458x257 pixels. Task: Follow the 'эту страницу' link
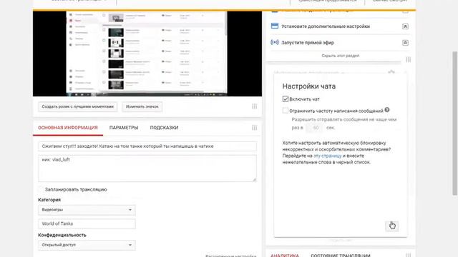point(328,156)
